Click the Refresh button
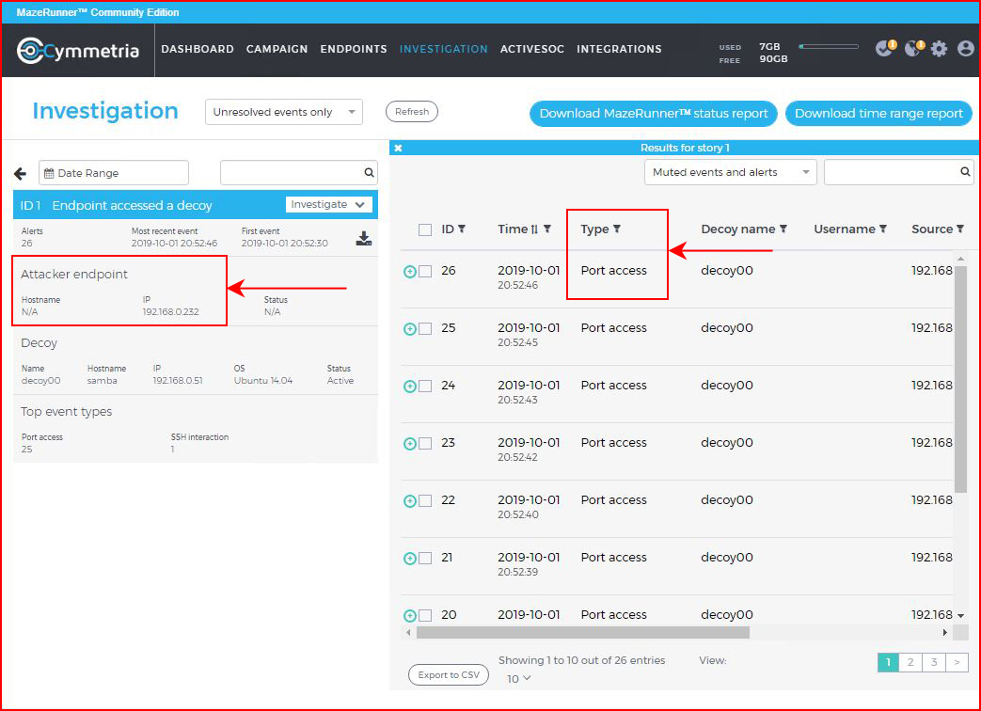 coord(412,111)
